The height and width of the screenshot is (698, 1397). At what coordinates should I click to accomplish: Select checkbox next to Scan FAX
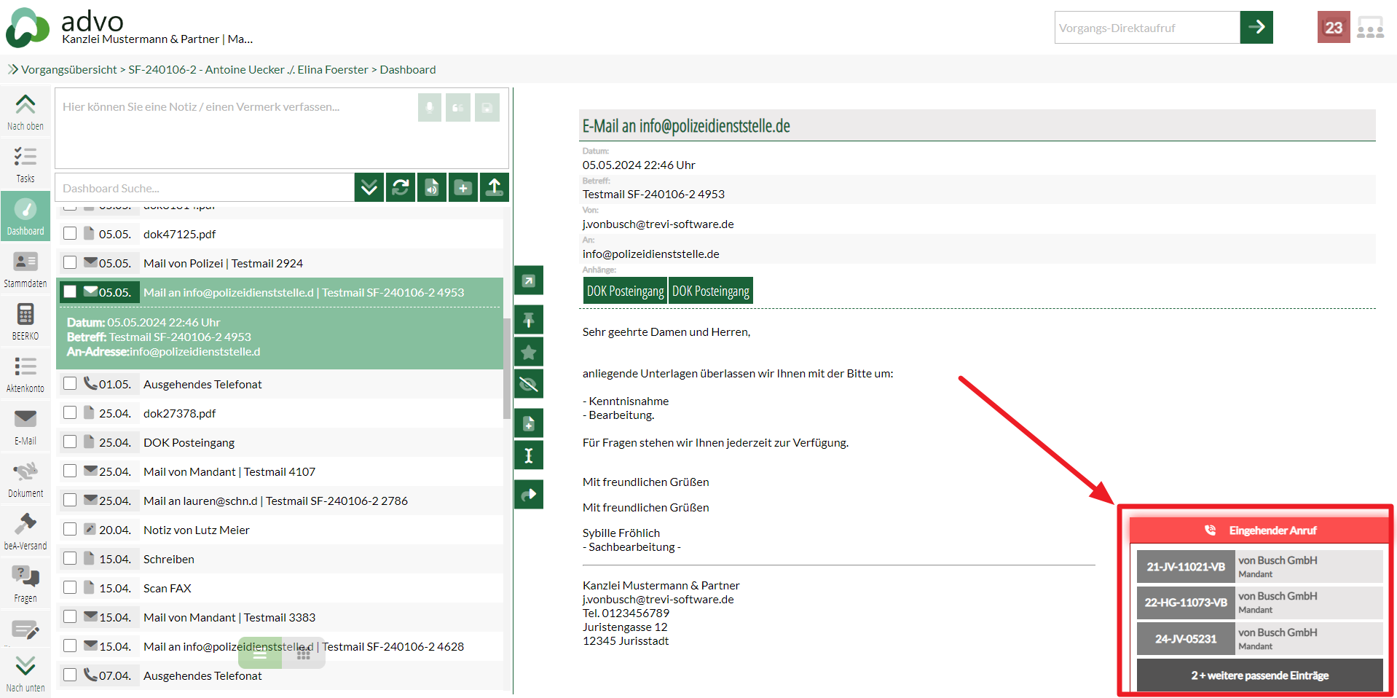[x=70, y=588]
